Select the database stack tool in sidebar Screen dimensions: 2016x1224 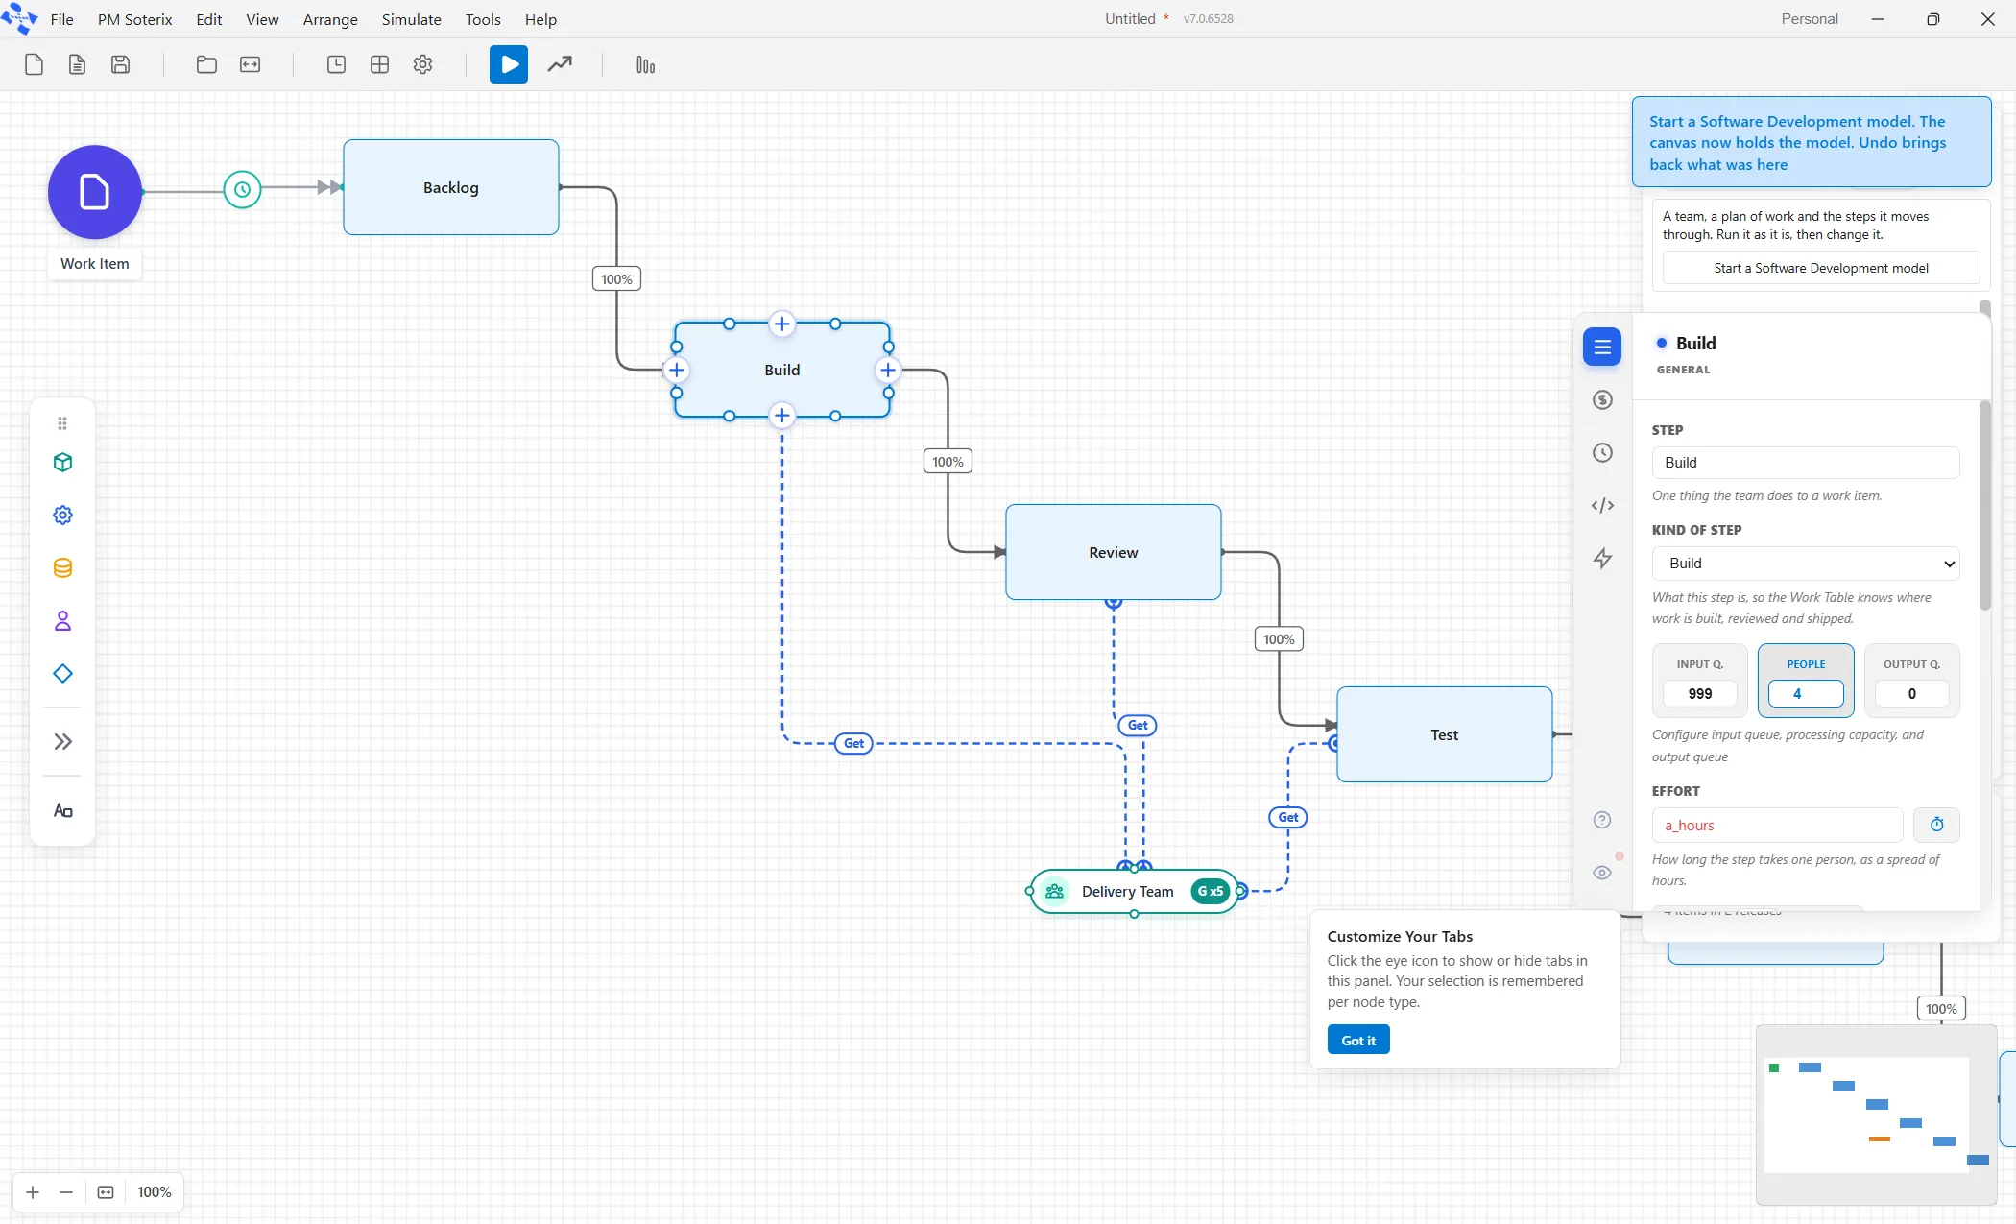pos(63,568)
